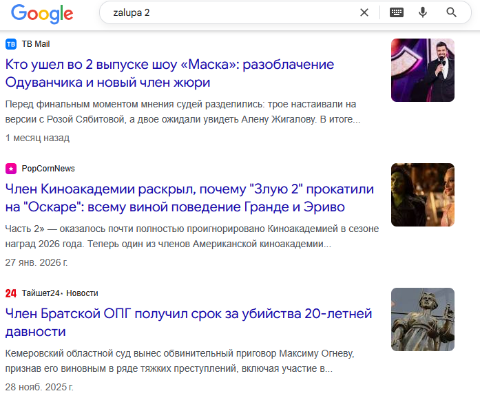Click the Google logo

(42, 14)
